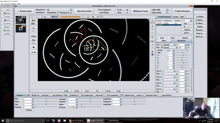Open the 1920x1080 resolution dropdown
220x123 pixels.
point(159,10)
